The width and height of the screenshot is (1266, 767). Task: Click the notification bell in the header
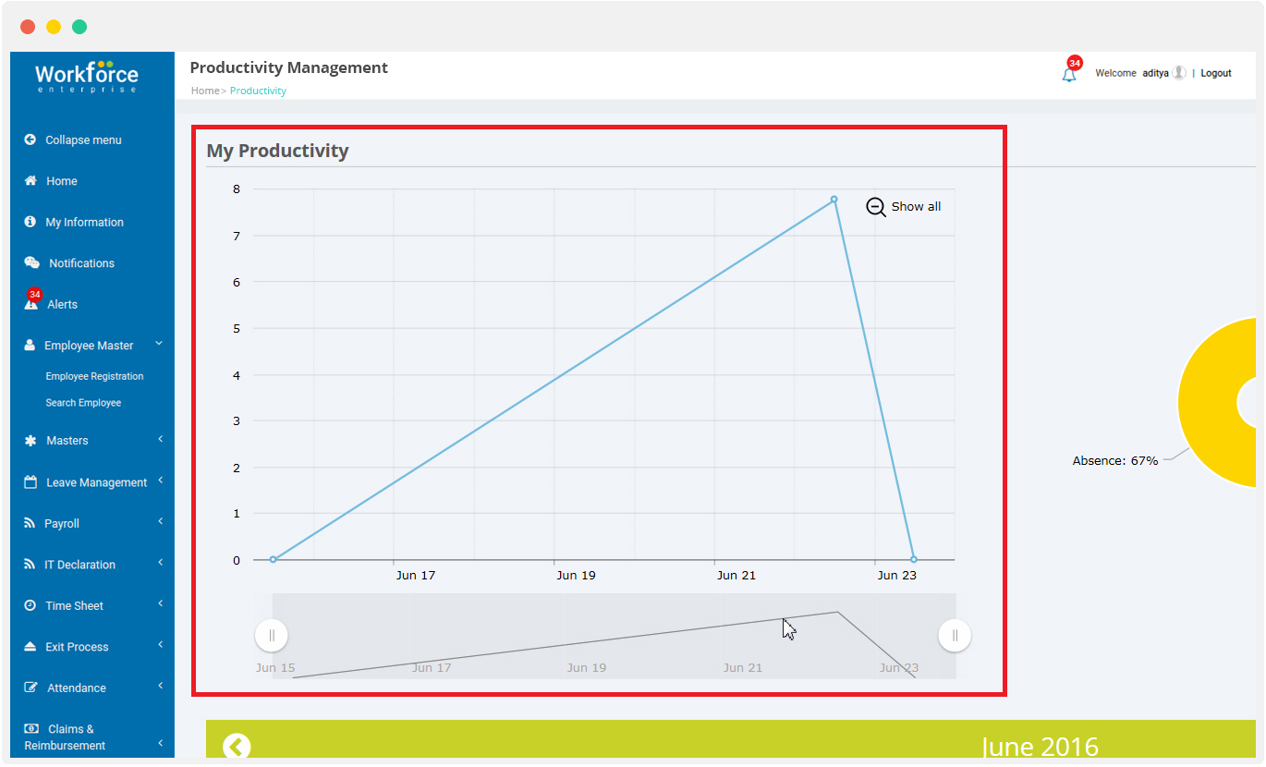click(x=1068, y=72)
